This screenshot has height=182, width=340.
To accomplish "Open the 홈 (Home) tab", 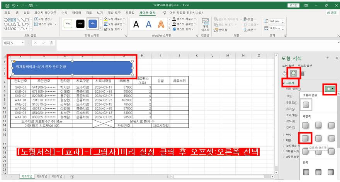I will (17, 13).
